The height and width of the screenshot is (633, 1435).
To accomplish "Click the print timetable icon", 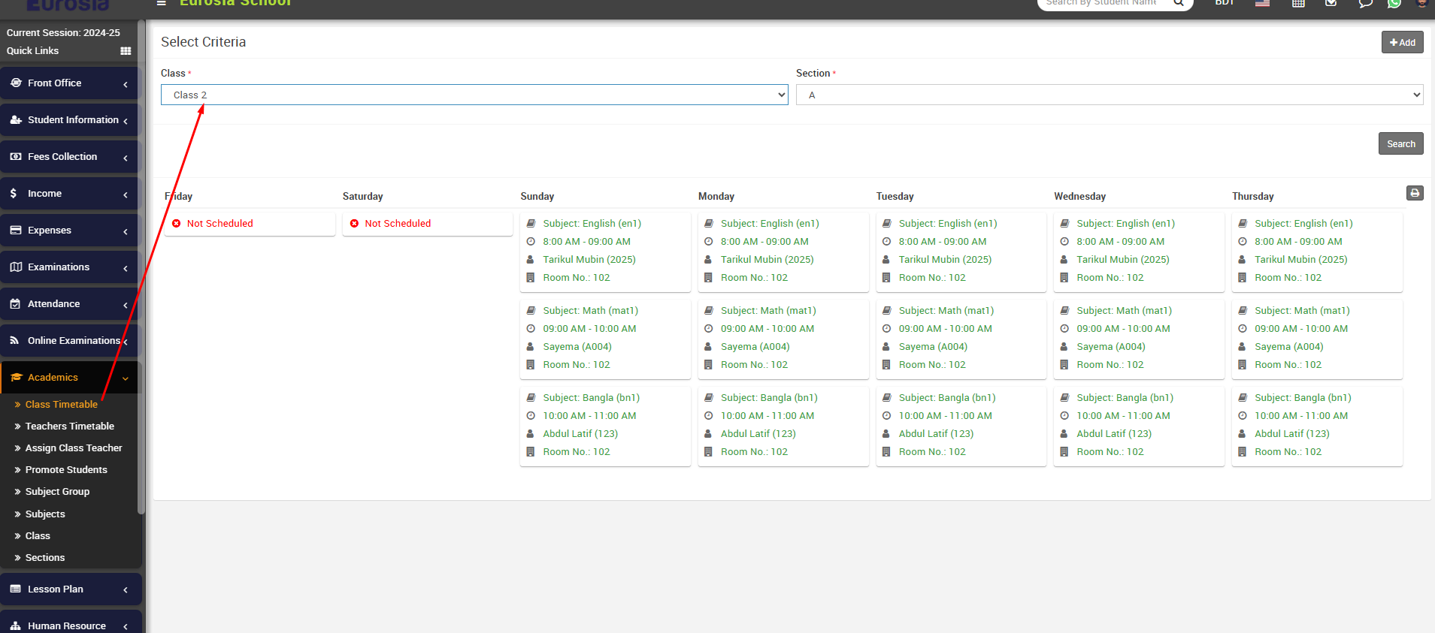I will coord(1414,194).
